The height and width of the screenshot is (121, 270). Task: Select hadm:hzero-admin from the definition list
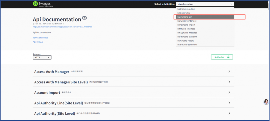click(x=186, y=9)
